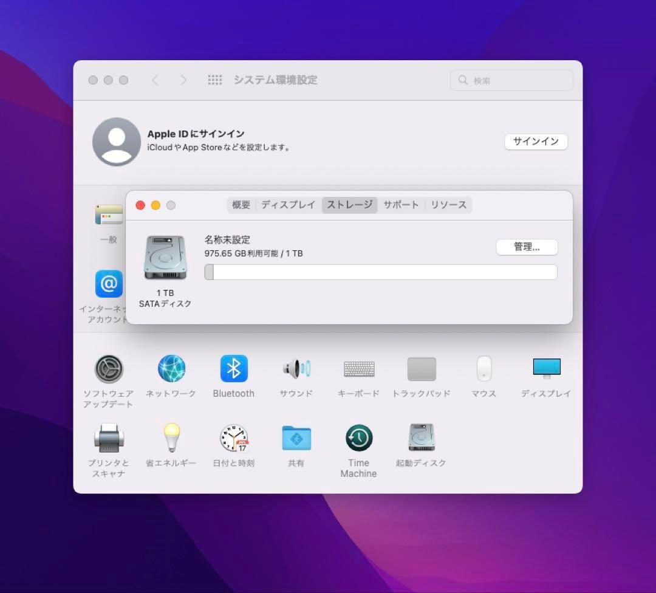Open Printers and Scanners settings
The image size is (656, 593).
[x=109, y=439]
